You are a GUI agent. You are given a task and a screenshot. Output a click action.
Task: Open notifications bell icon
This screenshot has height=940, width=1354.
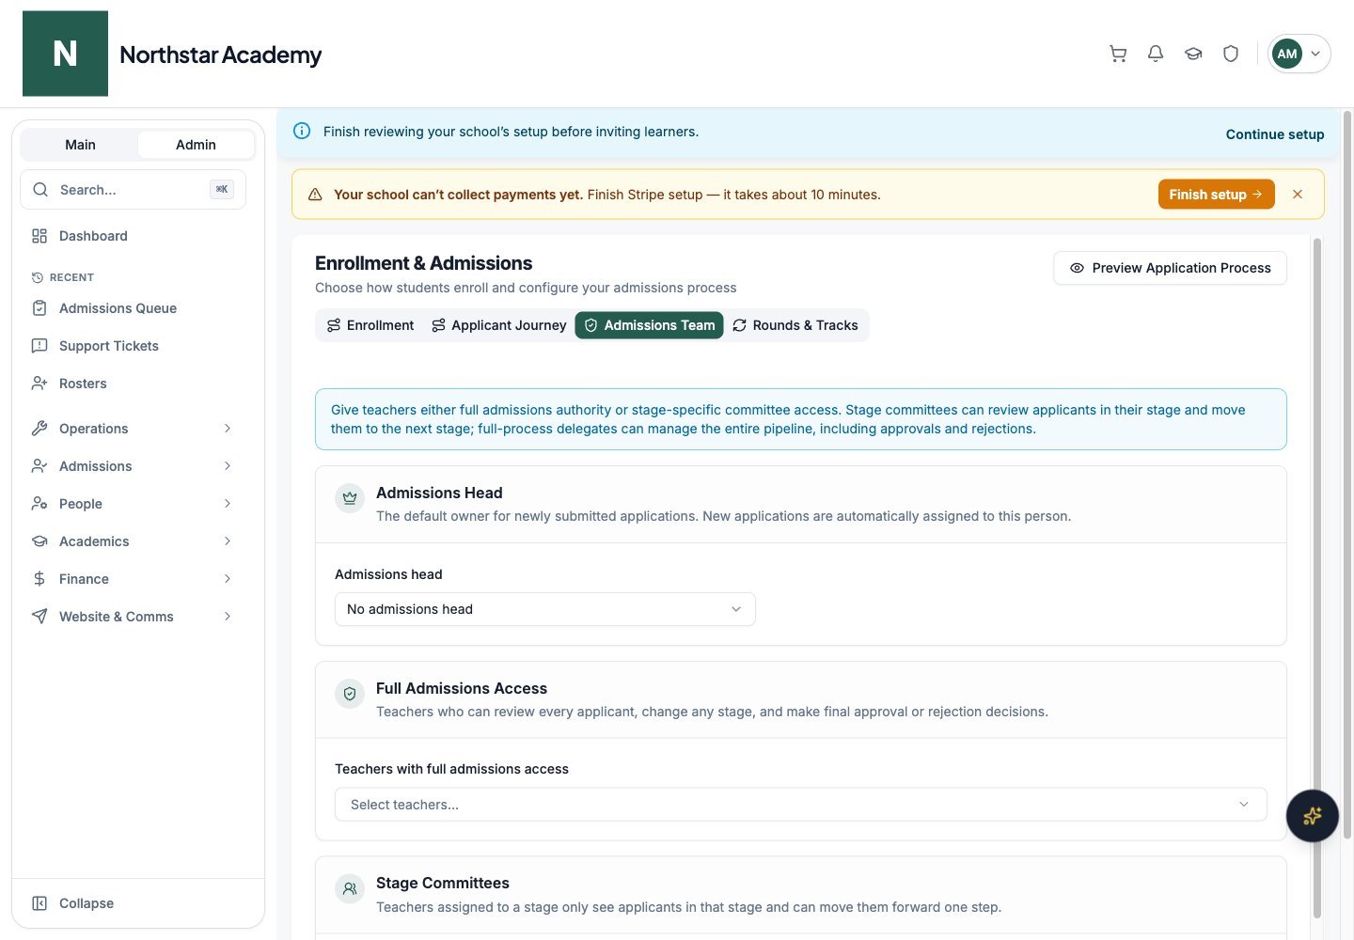point(1156,54)
